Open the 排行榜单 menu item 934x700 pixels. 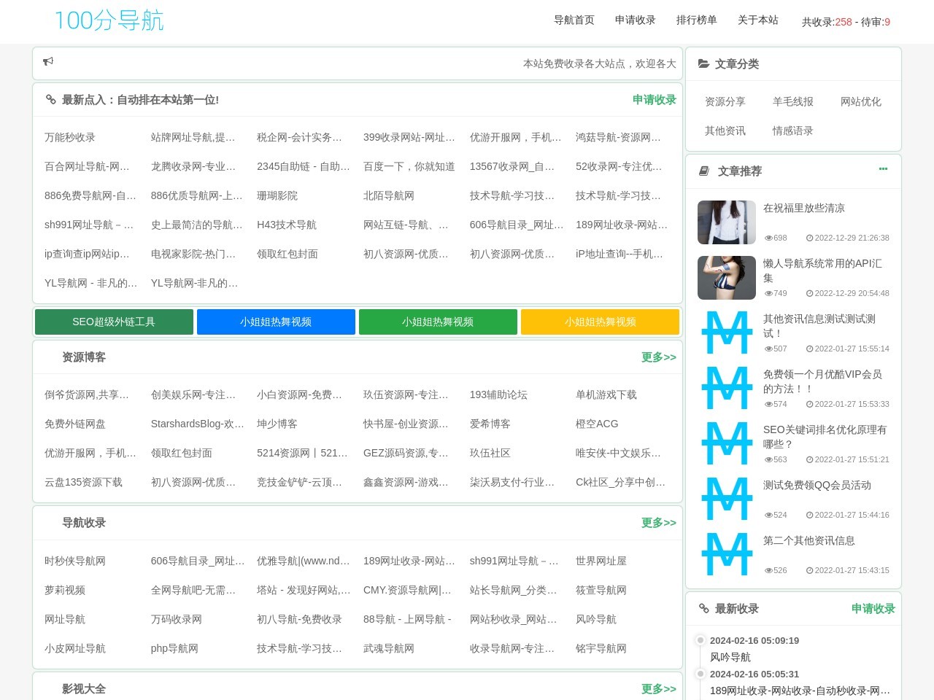(696, 20)
